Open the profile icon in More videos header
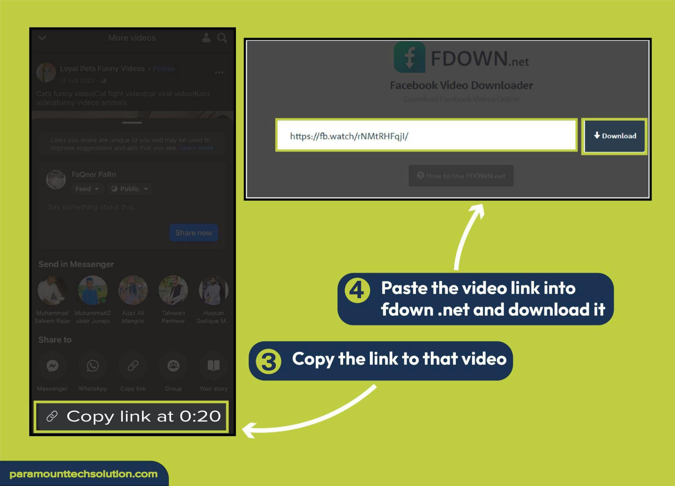 [x=206, y=37]
